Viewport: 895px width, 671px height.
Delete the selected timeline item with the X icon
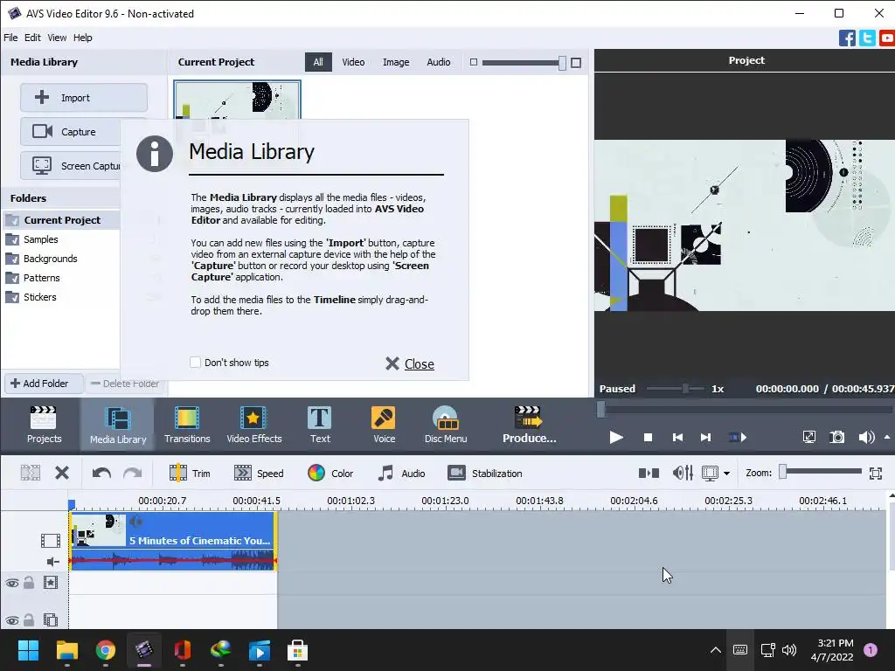point(62,473)
